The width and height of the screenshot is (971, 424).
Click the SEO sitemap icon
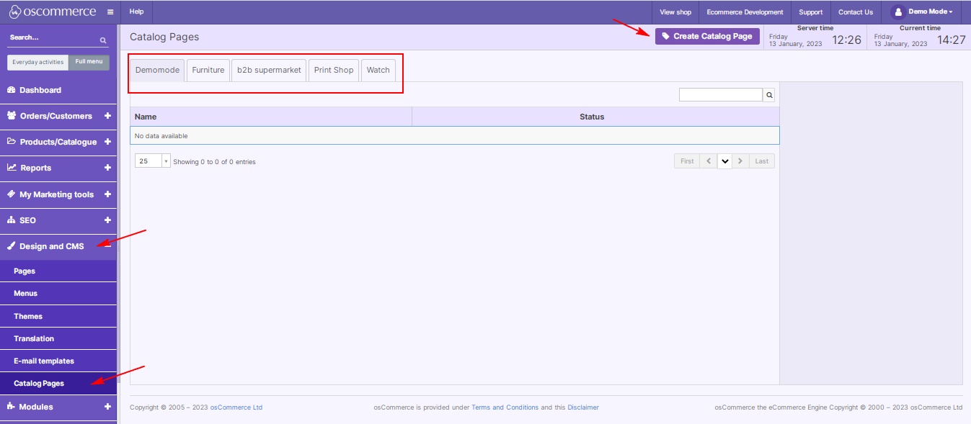[x=11, y=220]
